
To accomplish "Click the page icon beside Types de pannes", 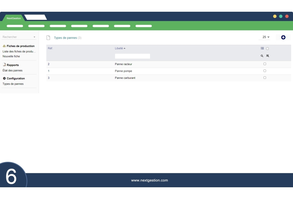I will pyautogui.click(x=48, y=38).
